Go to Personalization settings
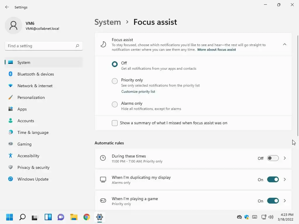Screen dimensions: 299x224 click(31, 97)
